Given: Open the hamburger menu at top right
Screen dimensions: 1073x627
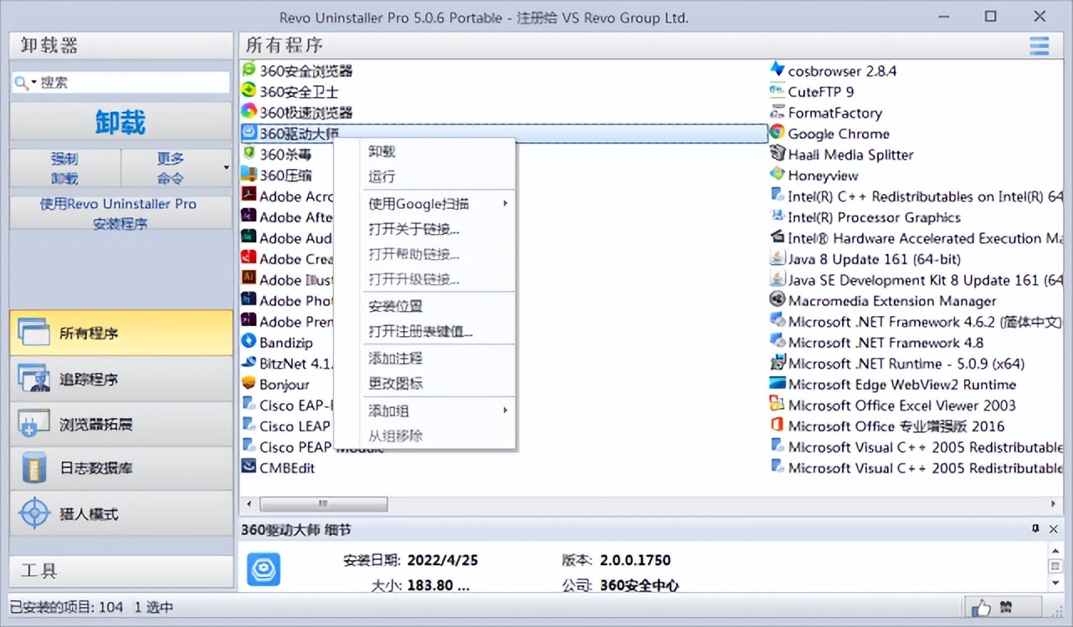Looking at the screenshot, I should [x=1039, y=46].
